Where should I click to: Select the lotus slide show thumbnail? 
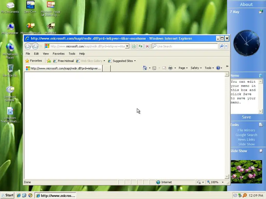(x=246, y=172)
